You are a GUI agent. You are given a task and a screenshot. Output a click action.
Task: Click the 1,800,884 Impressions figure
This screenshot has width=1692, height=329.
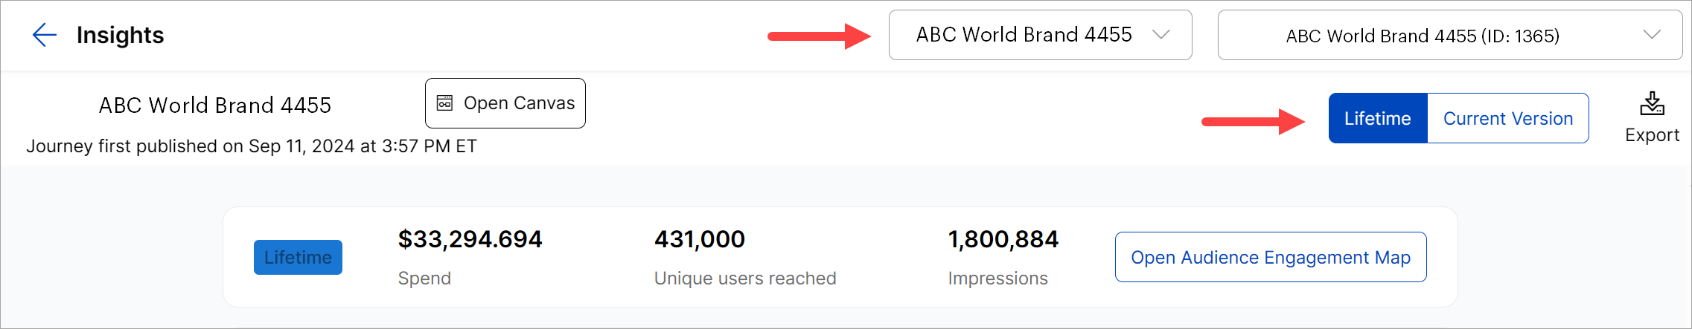(1003, 239)
